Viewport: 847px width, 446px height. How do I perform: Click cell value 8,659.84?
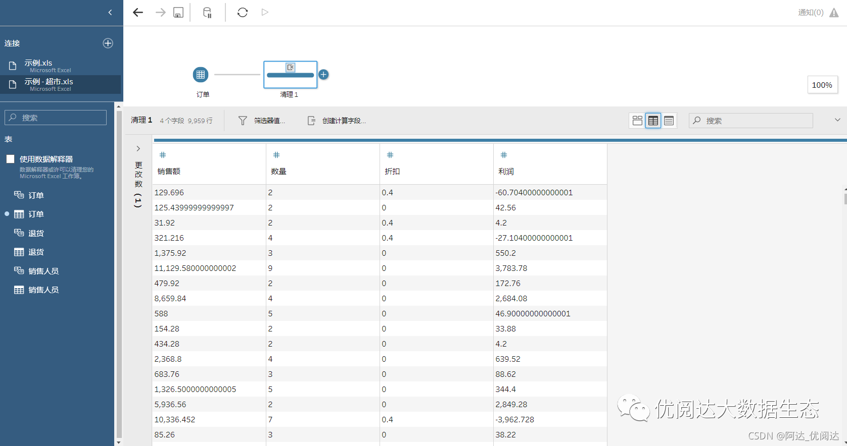tap(170, 299)
